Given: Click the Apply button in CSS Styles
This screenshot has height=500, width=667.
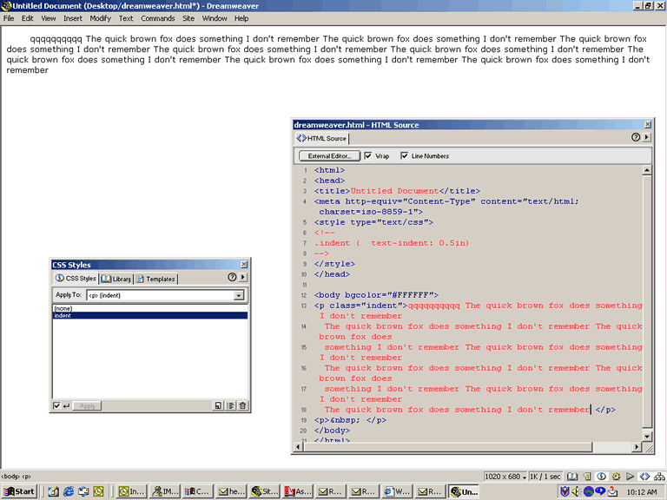Looking at the screenshot, I should click(87, 406).
